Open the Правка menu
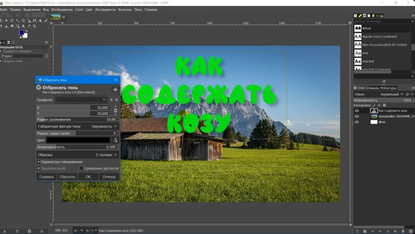Viewport: 415px width, 234px height. pyautogui.click(x=15, y=9)
